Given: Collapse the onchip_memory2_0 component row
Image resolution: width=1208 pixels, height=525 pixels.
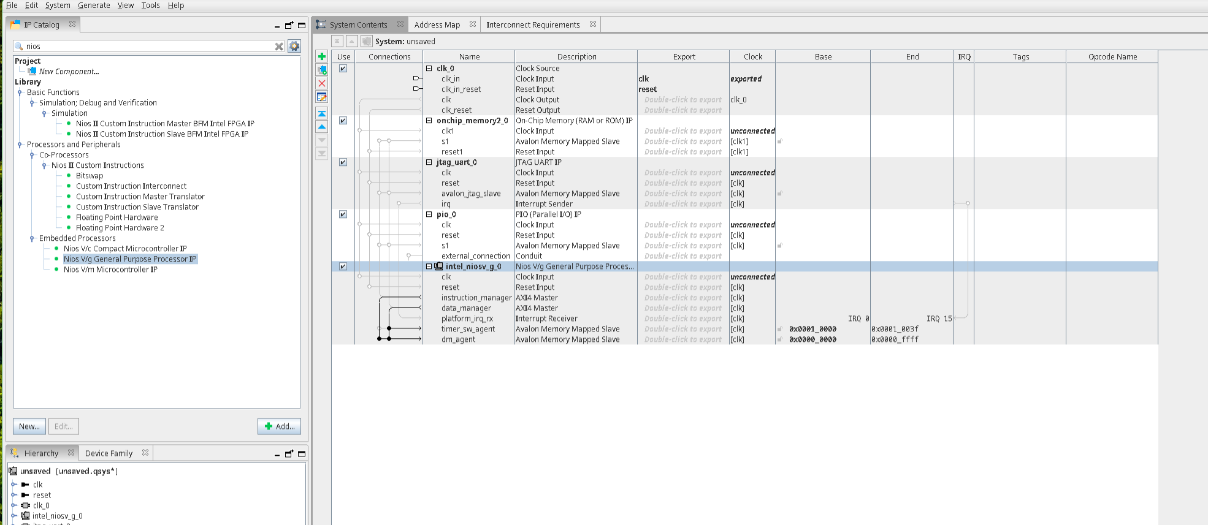Looking at the screenshot, I should coord(429,121).
